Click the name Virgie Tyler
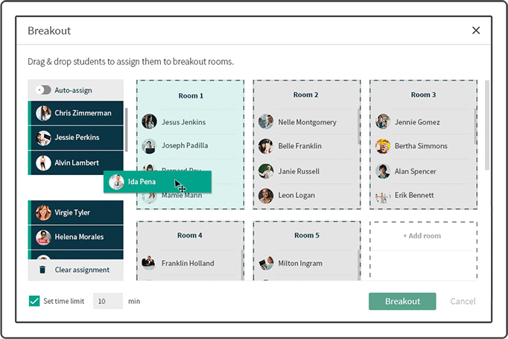 point(72,212)
